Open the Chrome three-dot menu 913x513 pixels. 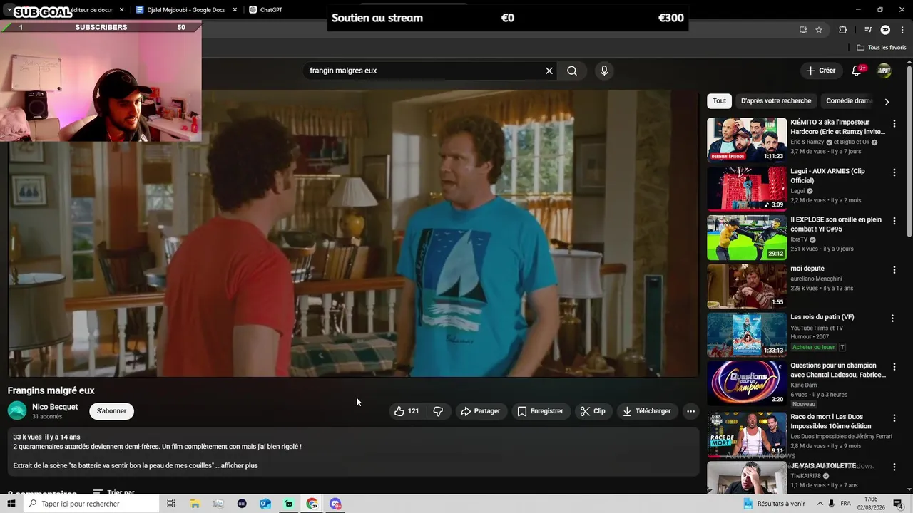pyautogui.click(x=901, y=30)
